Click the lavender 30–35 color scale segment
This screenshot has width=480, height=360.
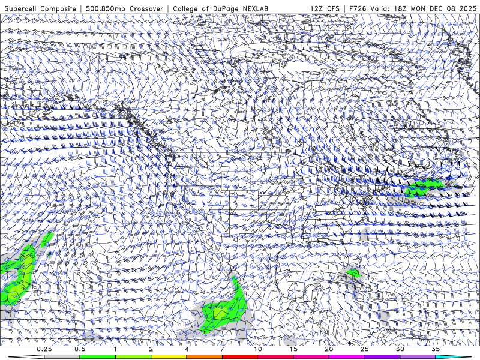pos(418,357)
